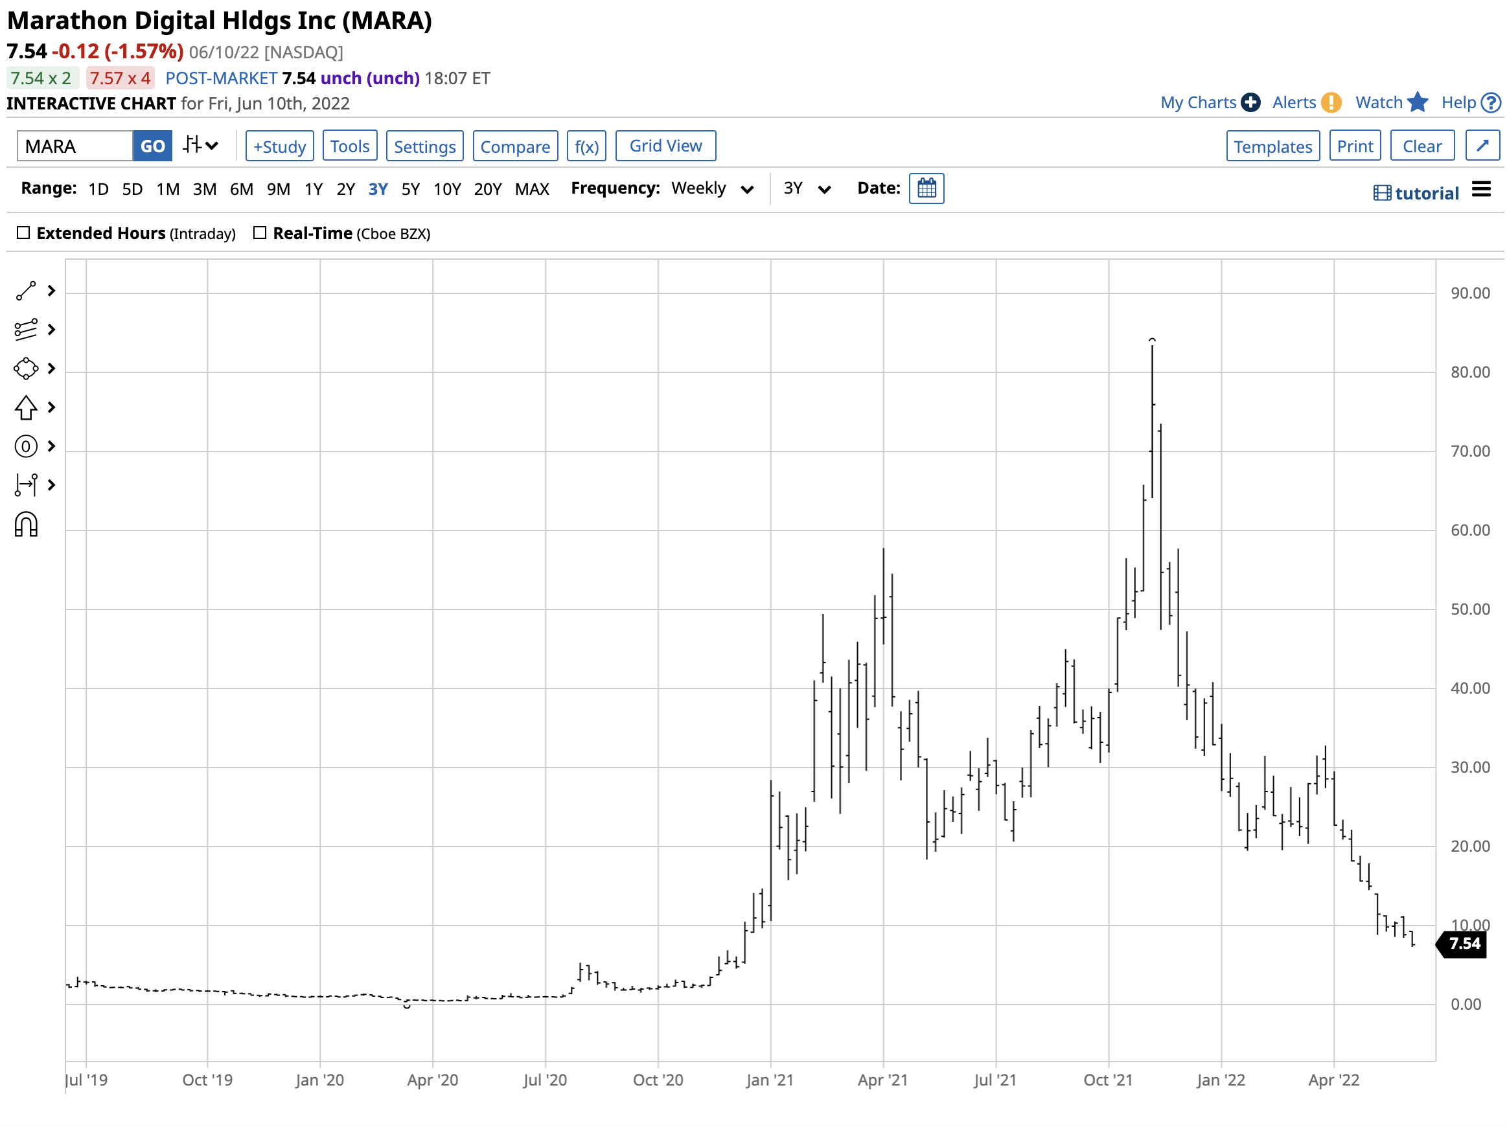Click the Compare button

516,146
